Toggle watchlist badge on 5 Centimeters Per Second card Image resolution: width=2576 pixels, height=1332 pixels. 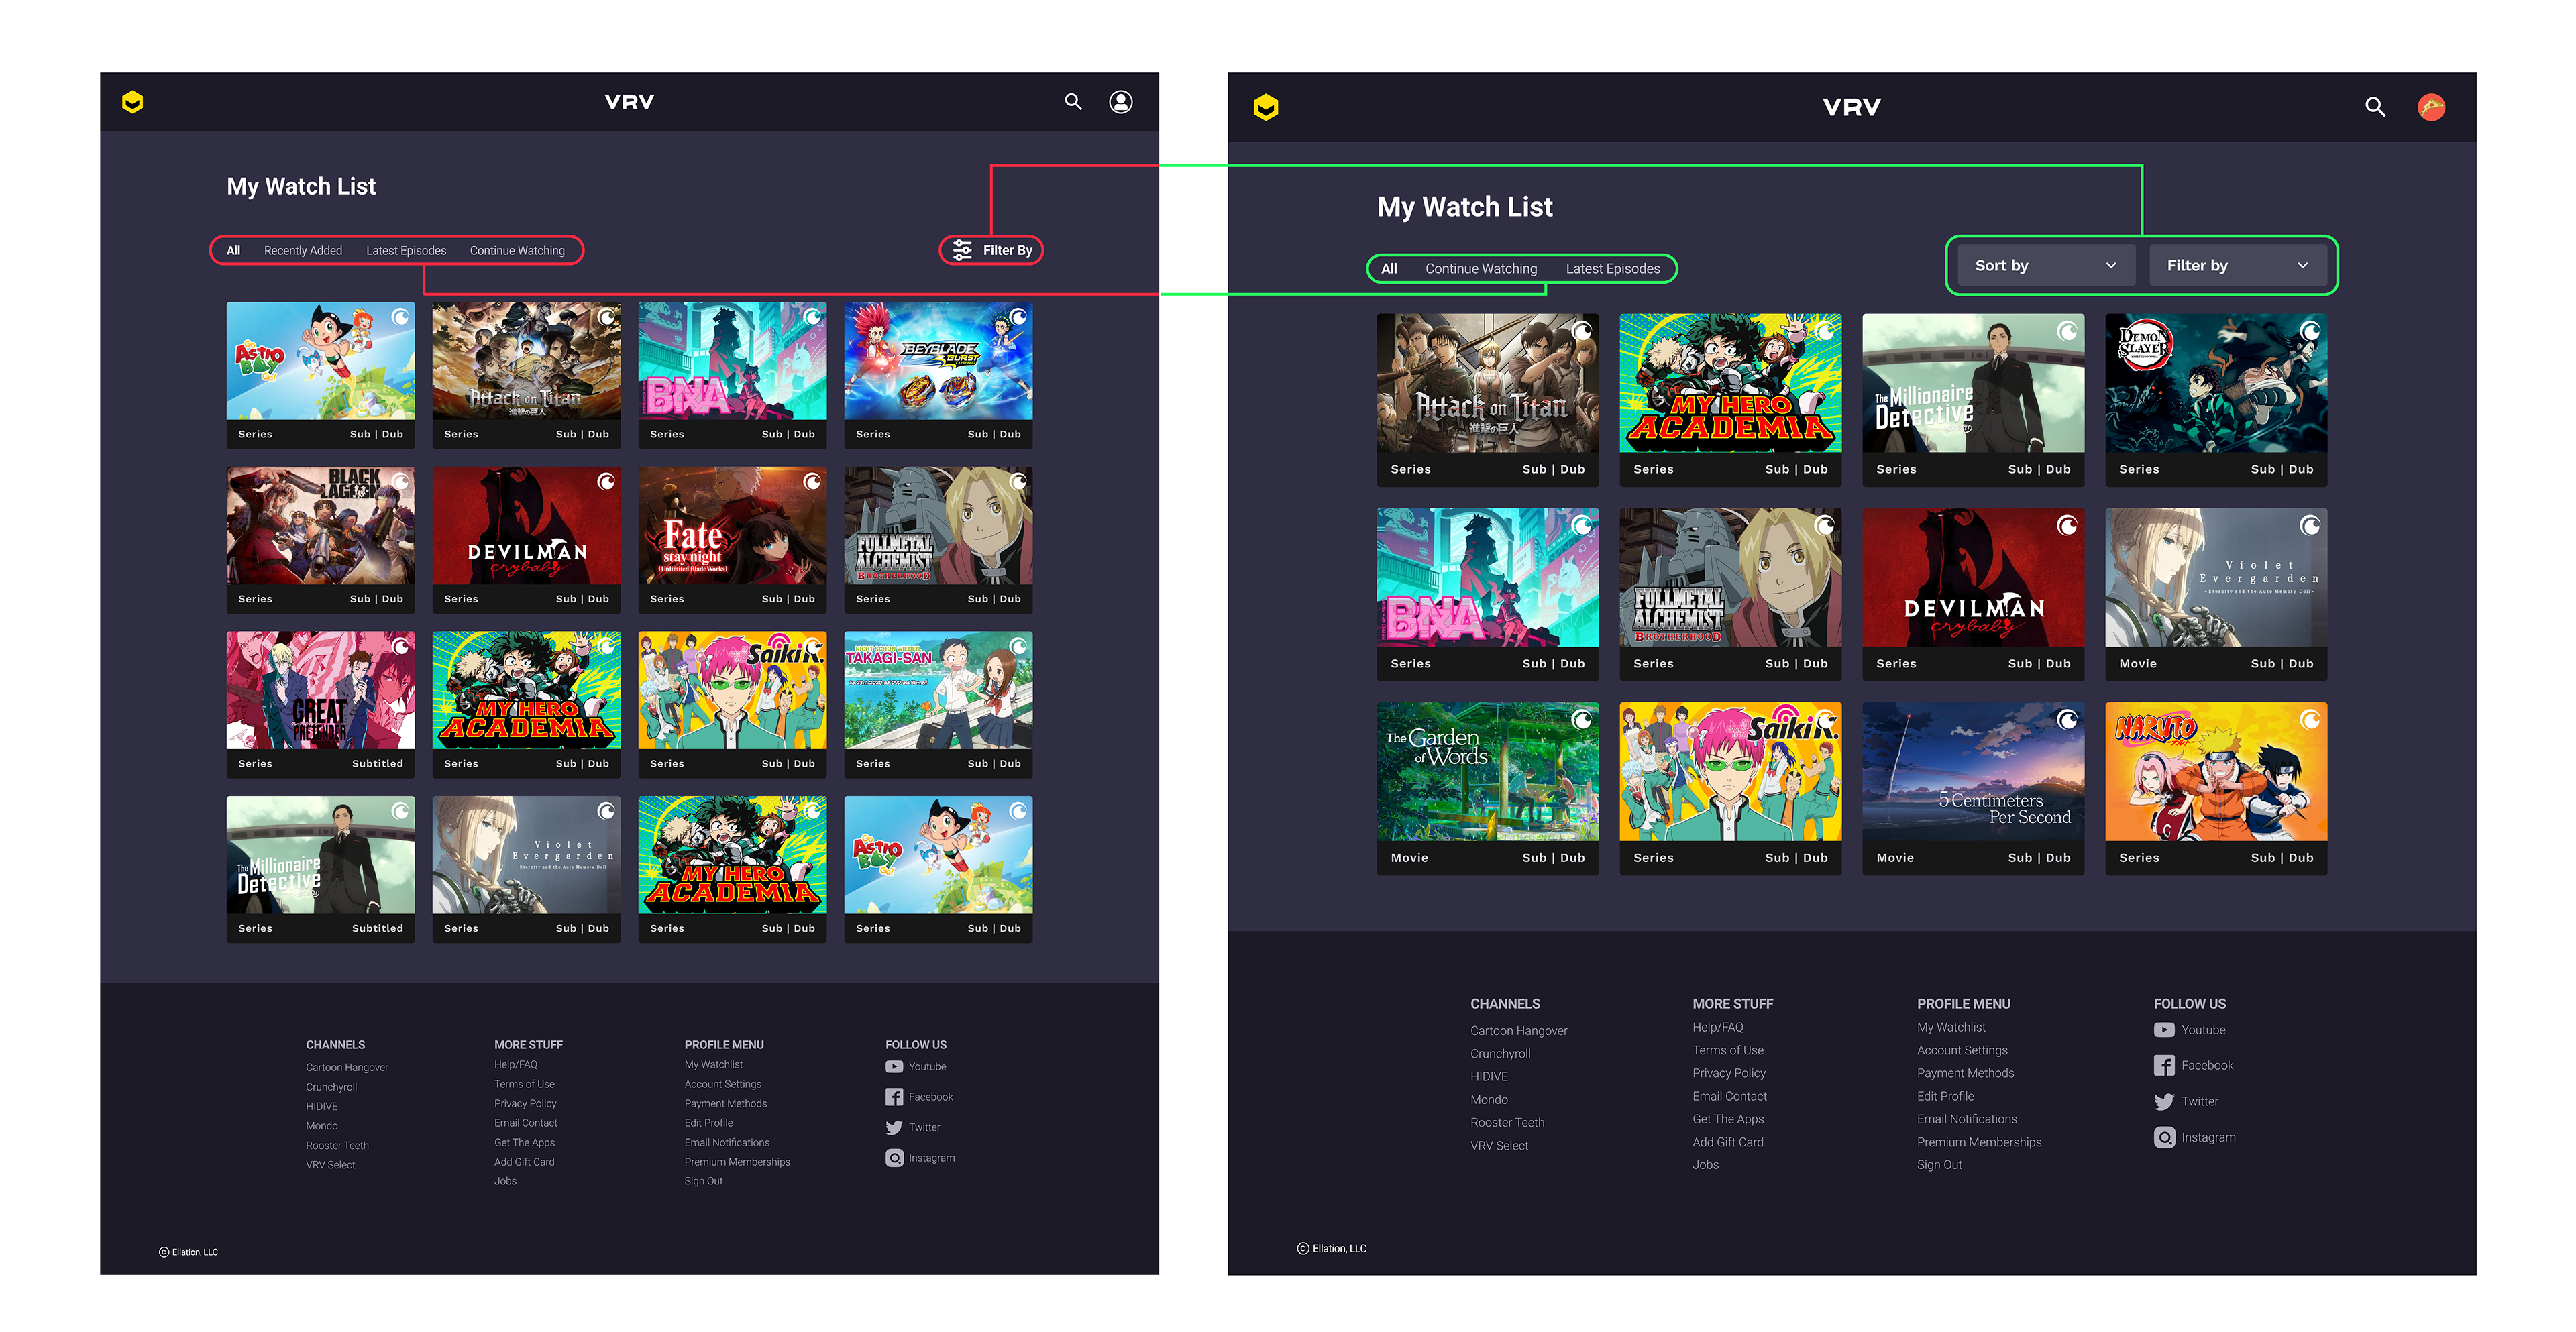[x=2067, y=719]
